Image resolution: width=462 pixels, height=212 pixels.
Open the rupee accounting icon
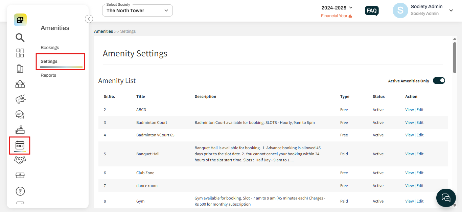coord(20,191)
